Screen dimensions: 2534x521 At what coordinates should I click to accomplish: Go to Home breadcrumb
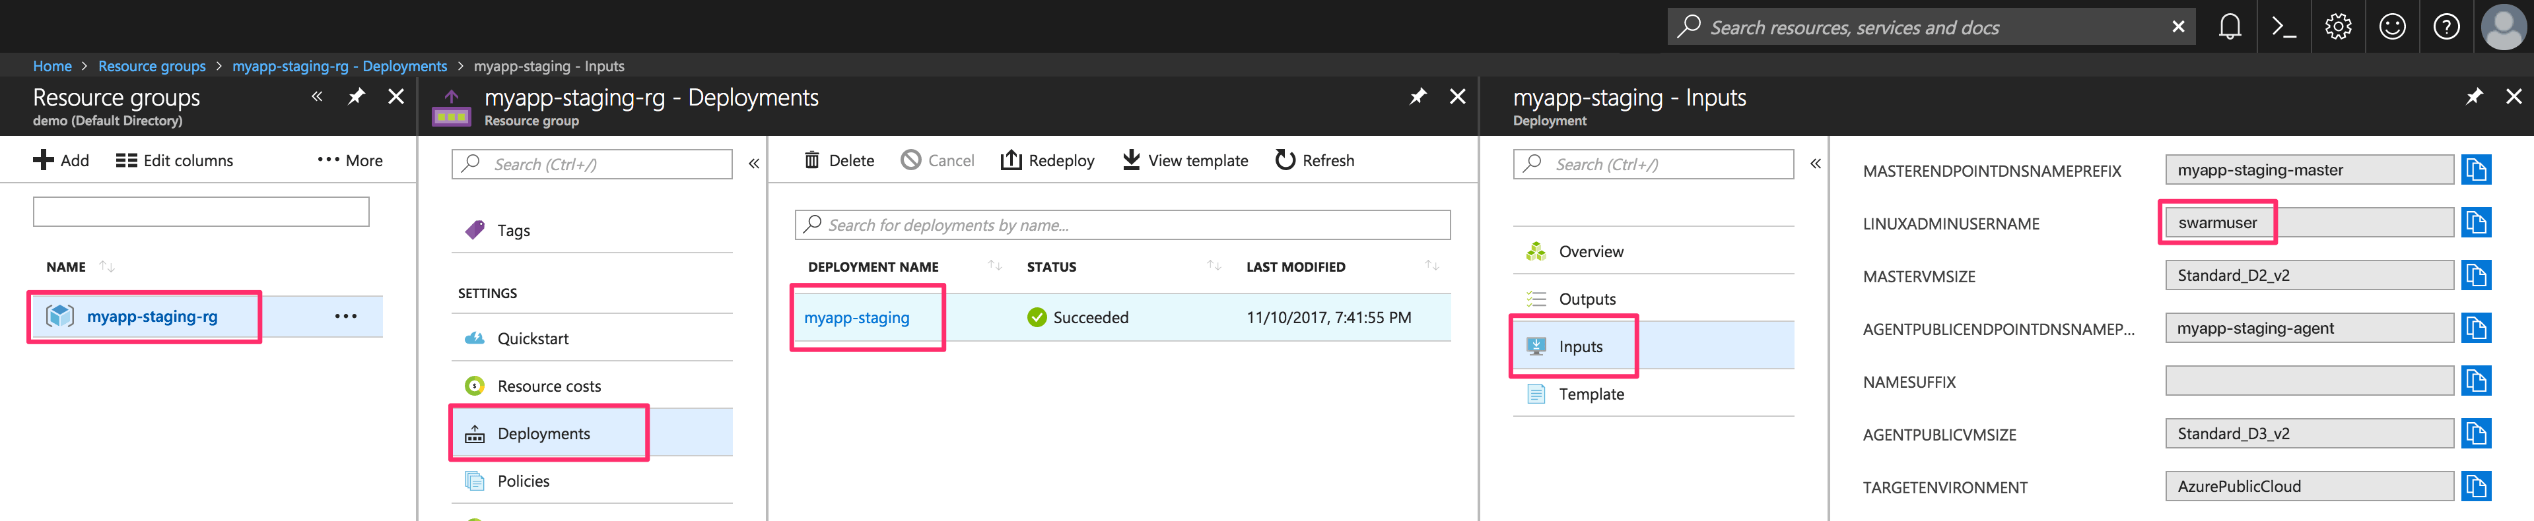[52, 66]
